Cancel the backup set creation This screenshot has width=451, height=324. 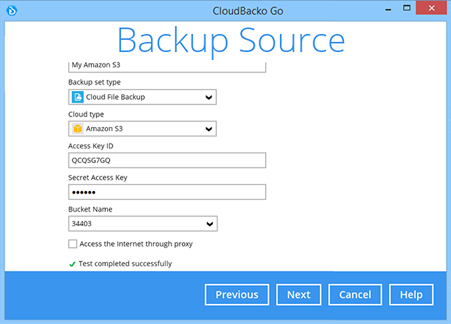pyautogui.click(x=355, y=295)
